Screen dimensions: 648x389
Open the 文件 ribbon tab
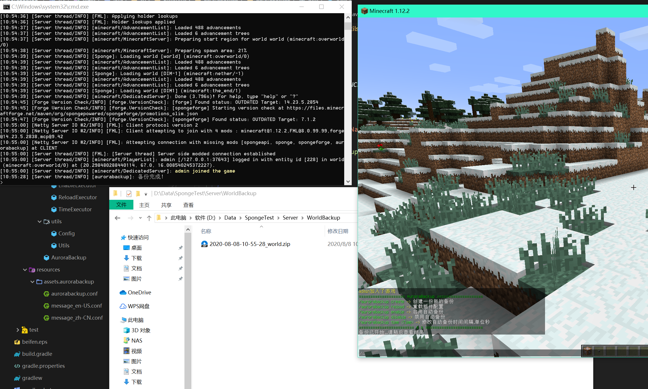121,205
